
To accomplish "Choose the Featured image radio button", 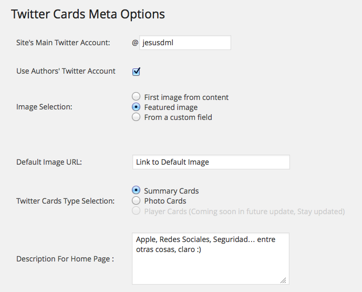I will point(136,107).
